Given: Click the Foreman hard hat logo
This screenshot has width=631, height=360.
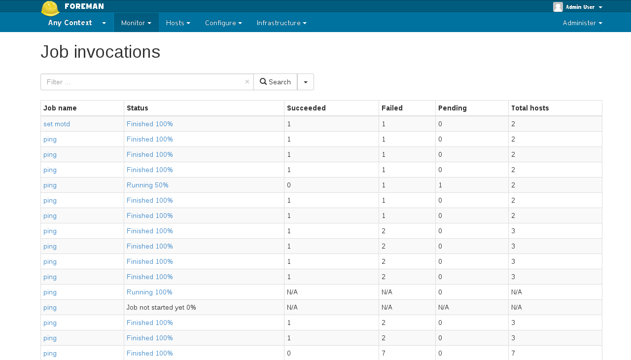Looking at the screenshot, I should [x=50, y=8].
